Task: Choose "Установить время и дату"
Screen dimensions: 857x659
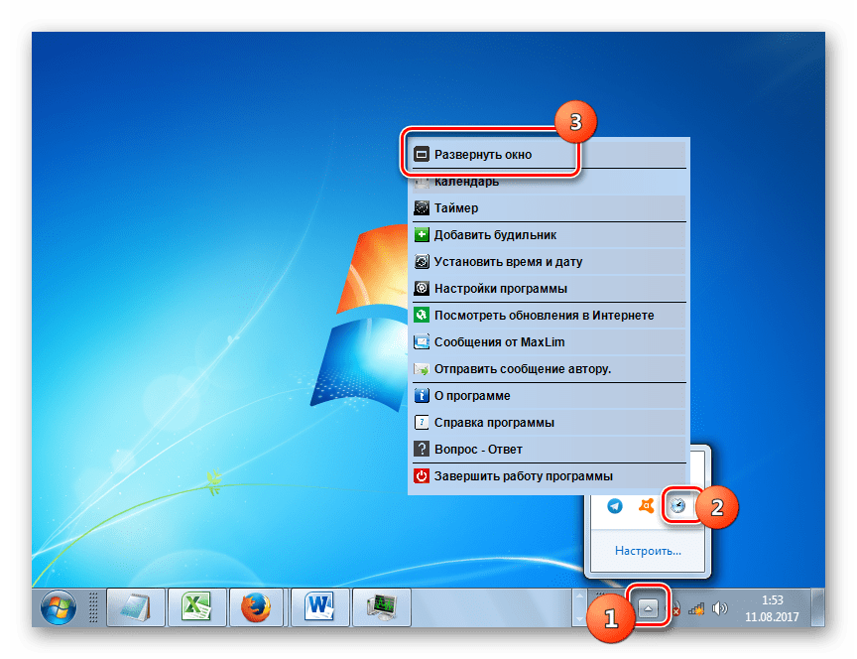Action: pyautogui.click(x=549, y=262)
